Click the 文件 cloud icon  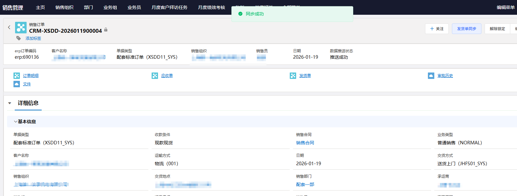click(x=17, y=84)
